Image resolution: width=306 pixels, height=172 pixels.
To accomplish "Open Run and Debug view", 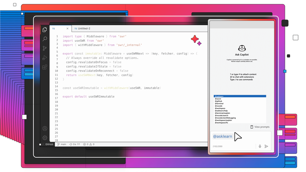I will point(45,58).
